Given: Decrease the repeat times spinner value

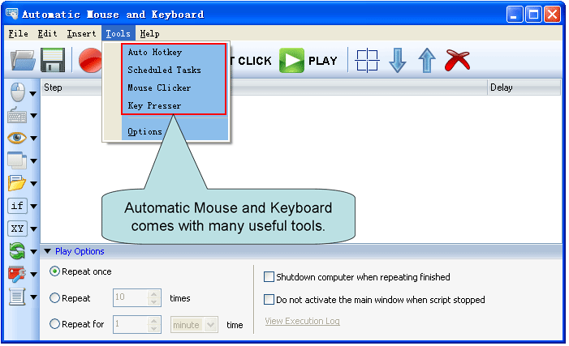Looking at the screenshot, I should pos(154,301).
